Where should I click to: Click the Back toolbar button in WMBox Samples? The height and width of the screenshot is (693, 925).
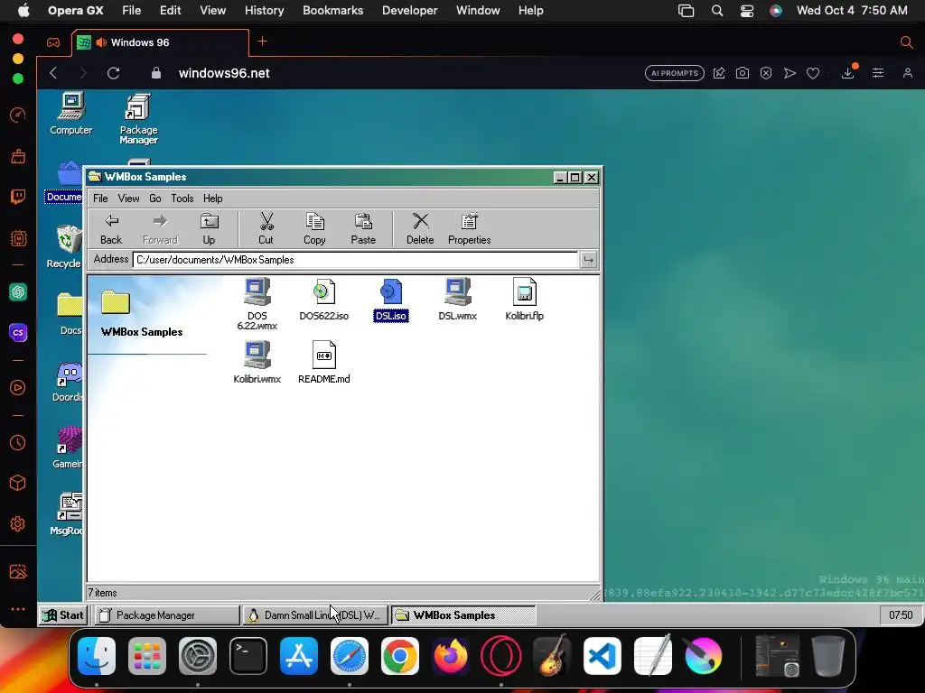[x=111, y=228]
